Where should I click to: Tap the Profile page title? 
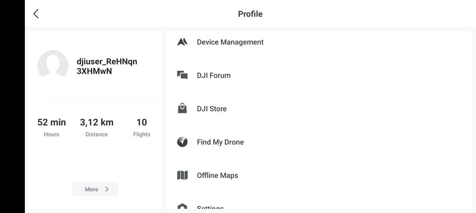[x=250, y=14]
